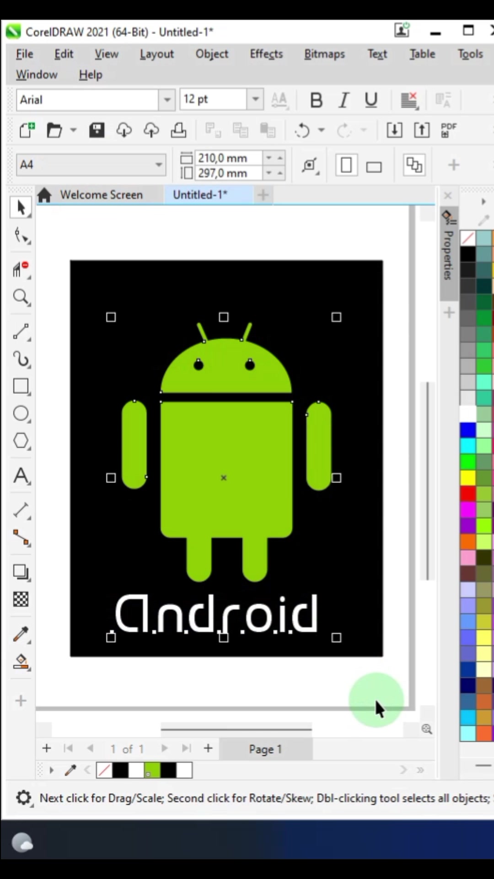Image resolution: width=494 pixels, height=879 pixels.
Task: Select the Pick tool
Action: pyautogui.click(x=21, y=208)
